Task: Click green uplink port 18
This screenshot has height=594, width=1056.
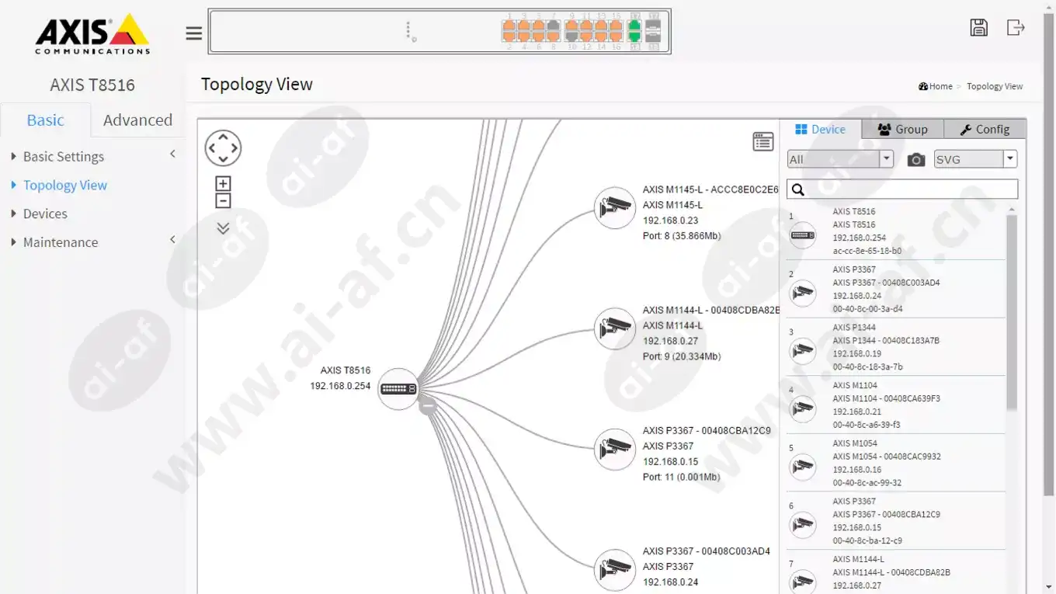Action: pos(634,36)
